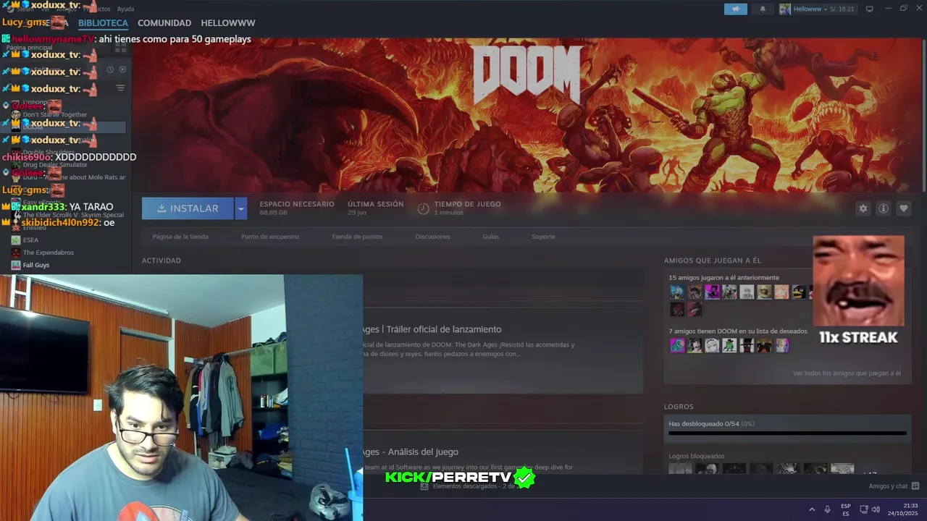Open the Ayuda menu
The width and height of the screenshot is (927, 521).
pos(125,9)
